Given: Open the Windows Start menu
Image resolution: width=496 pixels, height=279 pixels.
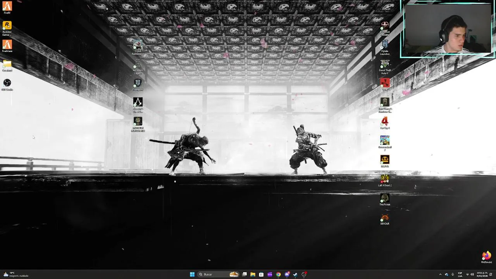Looking at the screenshot, I should pos(192,274).
